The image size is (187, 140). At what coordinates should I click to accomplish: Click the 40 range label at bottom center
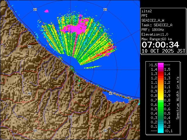[70, 117]
